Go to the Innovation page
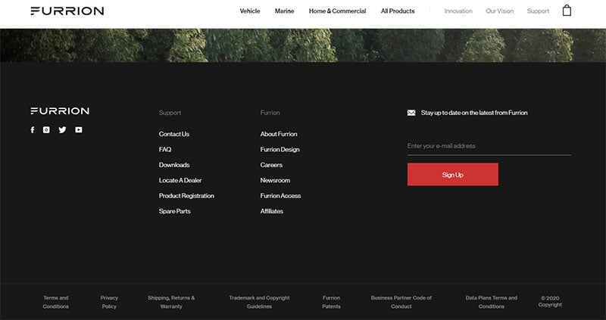 pos(458,11)
